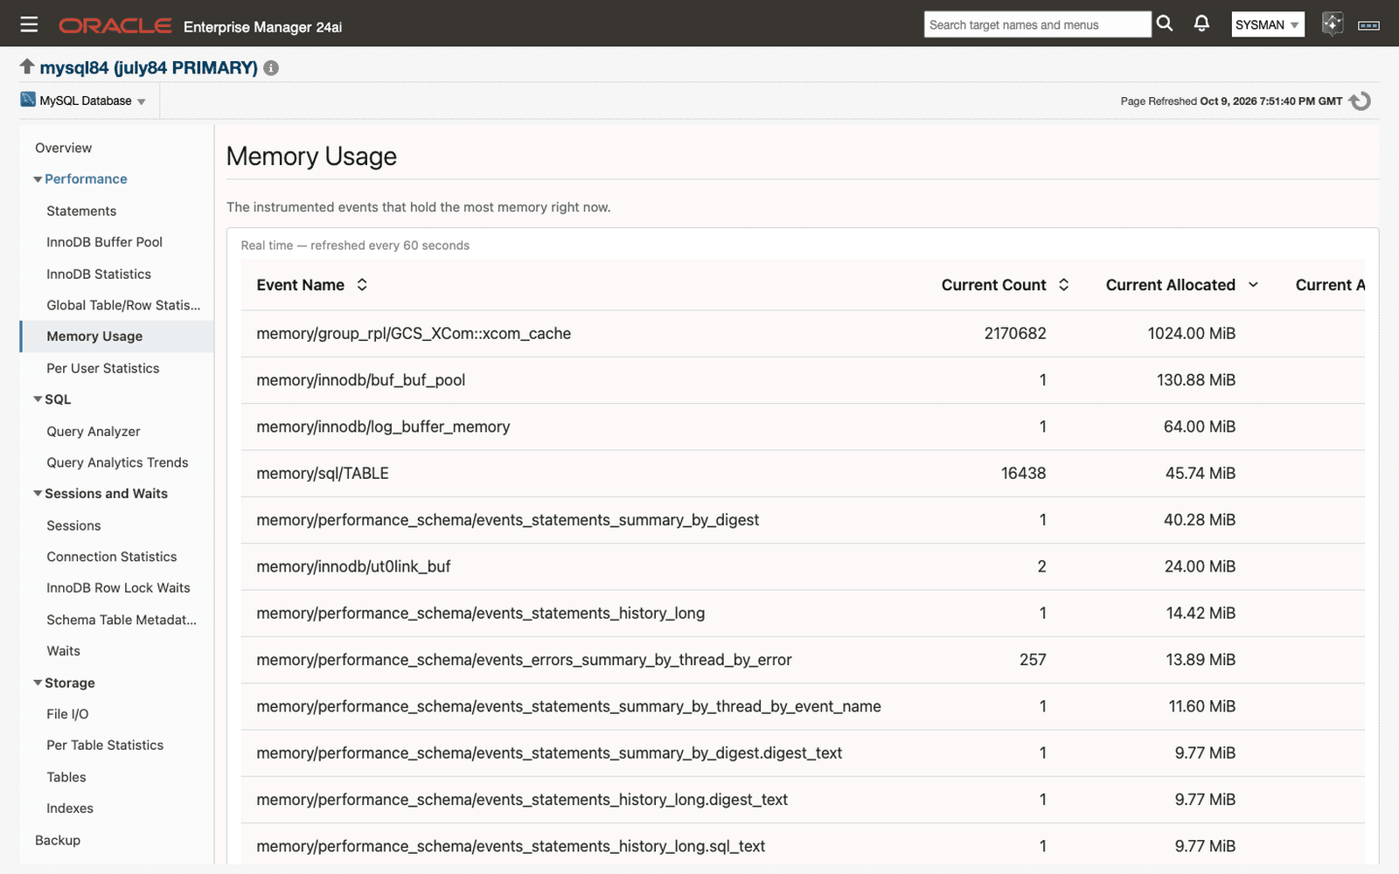Click the Page Refreshed timestamp text

coord(1231,101)
